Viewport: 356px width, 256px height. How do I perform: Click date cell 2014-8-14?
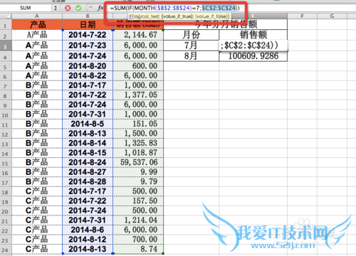(88, 143)
